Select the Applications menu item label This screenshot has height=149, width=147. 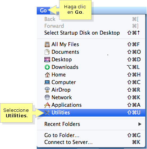click(67, 105)
